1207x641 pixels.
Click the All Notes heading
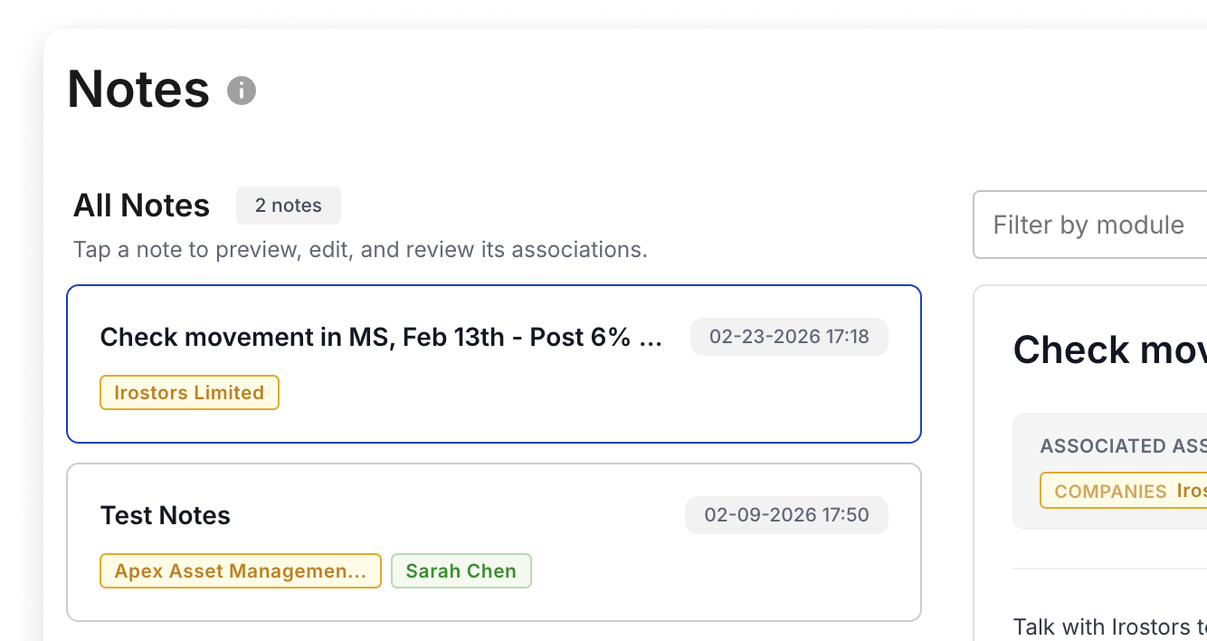(141, 206)
